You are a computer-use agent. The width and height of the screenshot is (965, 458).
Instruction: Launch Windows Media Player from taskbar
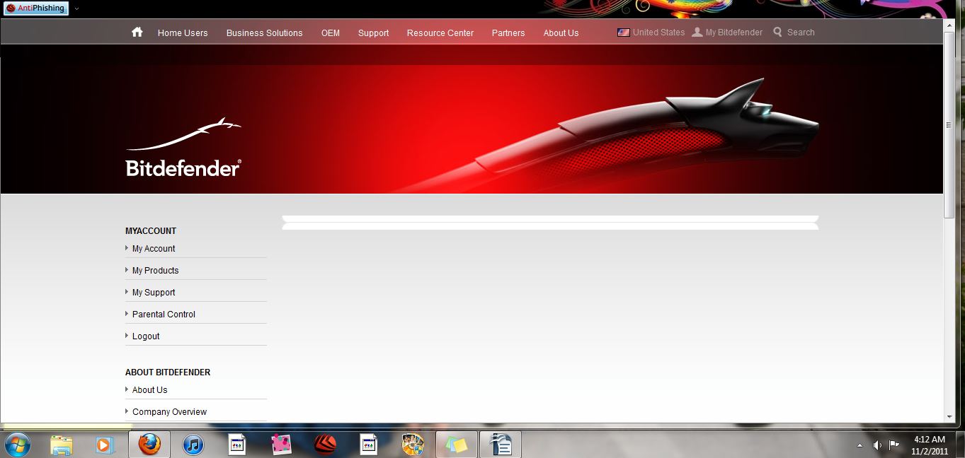pyautogui.click(x=105, y=445)
